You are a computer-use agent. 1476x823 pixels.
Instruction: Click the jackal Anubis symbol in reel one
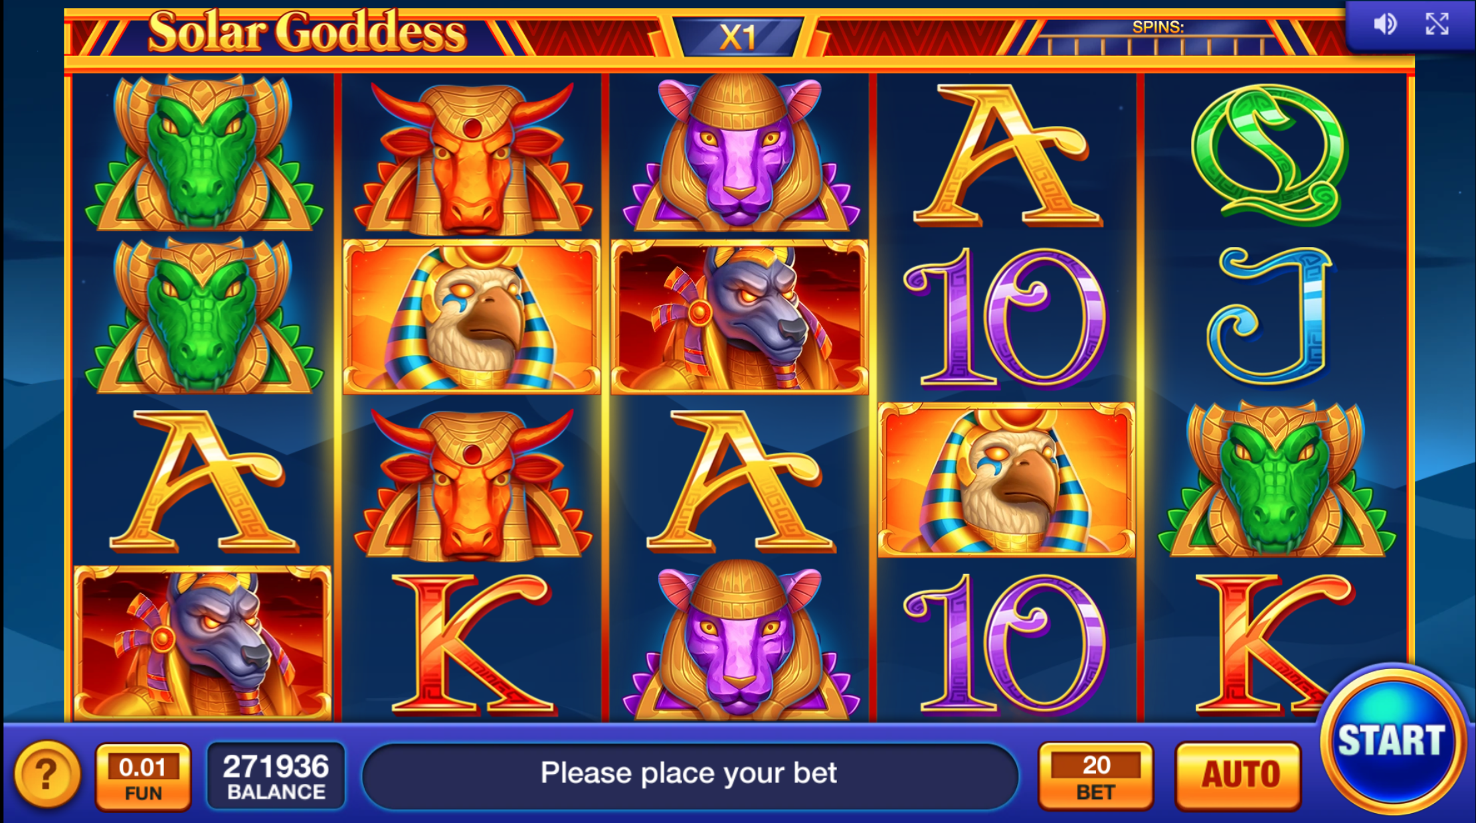(203, 642)
